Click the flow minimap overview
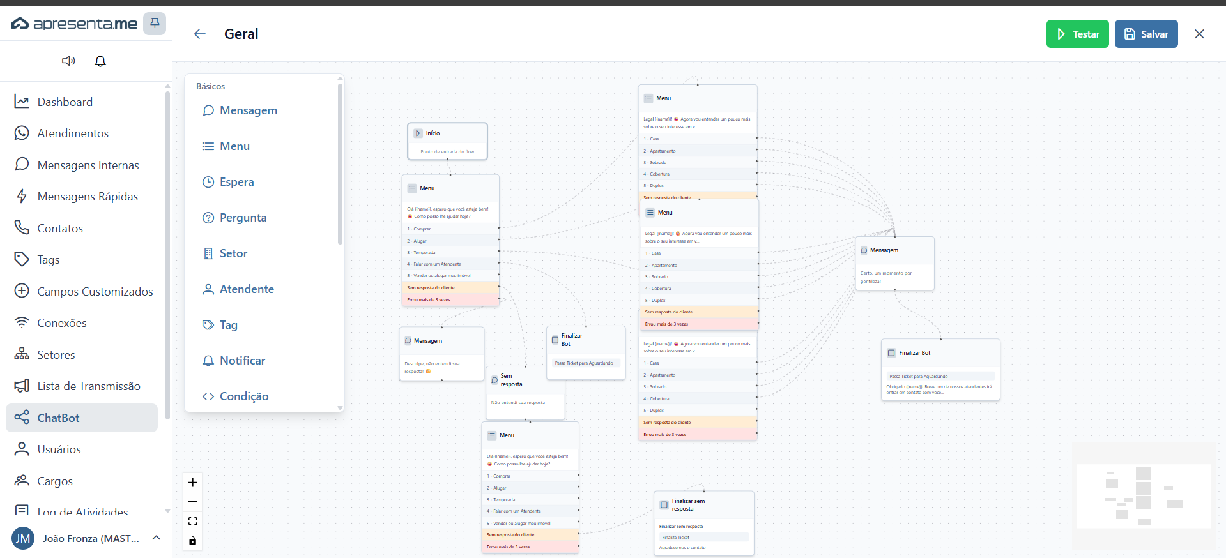The image size is (1226, 558). pos(1144,496)
